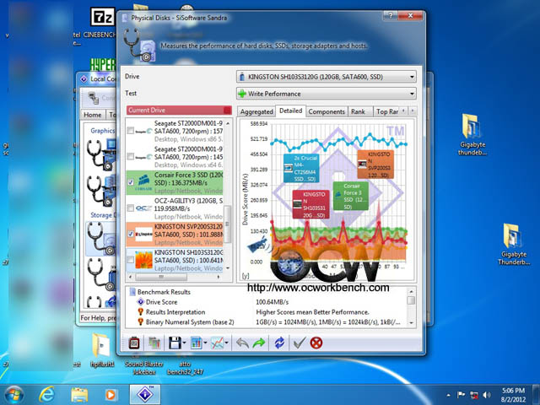Click the Current Drive header bar
This screenshot has height=405, width=540.
tap(179, 111)
